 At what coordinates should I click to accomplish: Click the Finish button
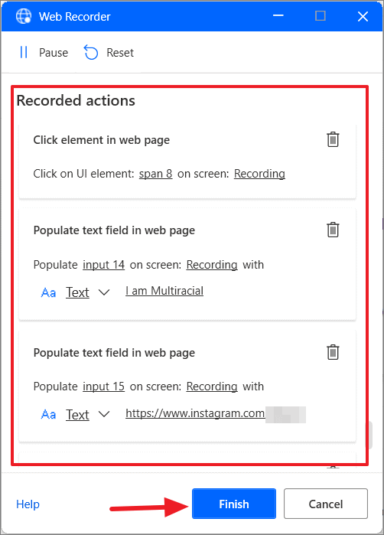(x=234, y=504)
